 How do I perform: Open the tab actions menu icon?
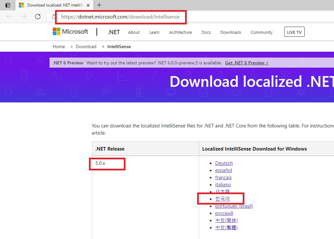[8, 5]
